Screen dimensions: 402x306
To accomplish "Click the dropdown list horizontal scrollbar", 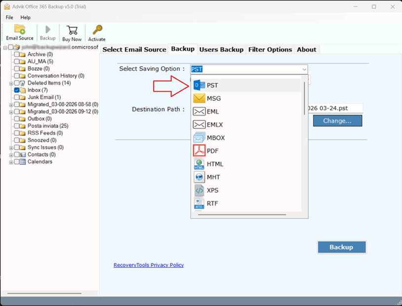I will point(242,214).
